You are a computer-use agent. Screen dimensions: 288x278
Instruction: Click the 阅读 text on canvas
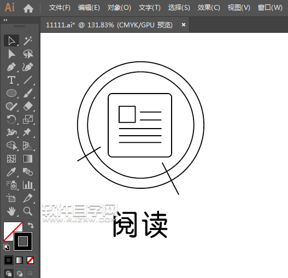(140, 224)
